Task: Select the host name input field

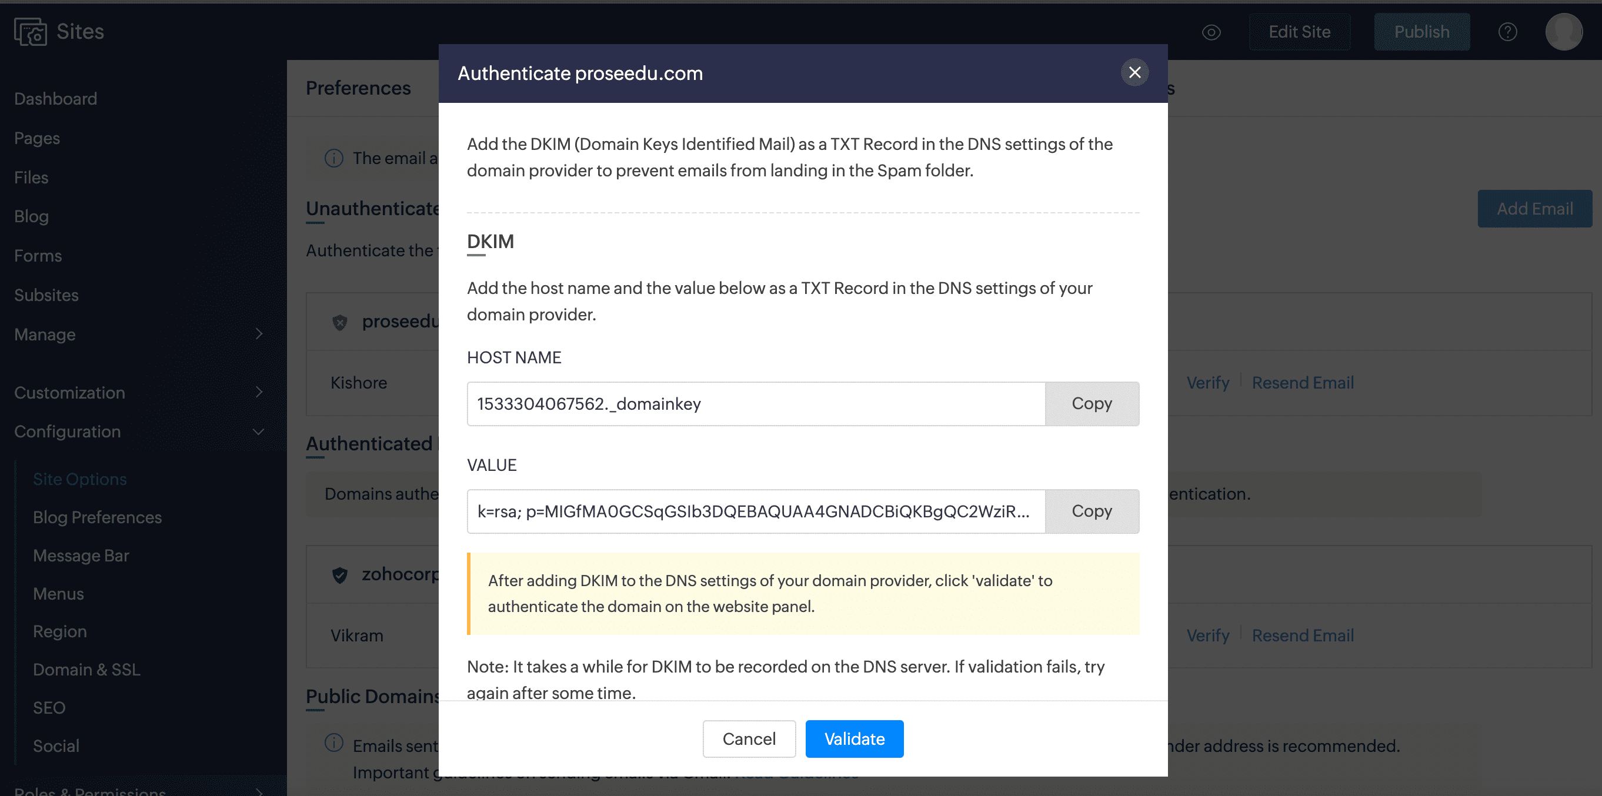Action: click(756, 404)
